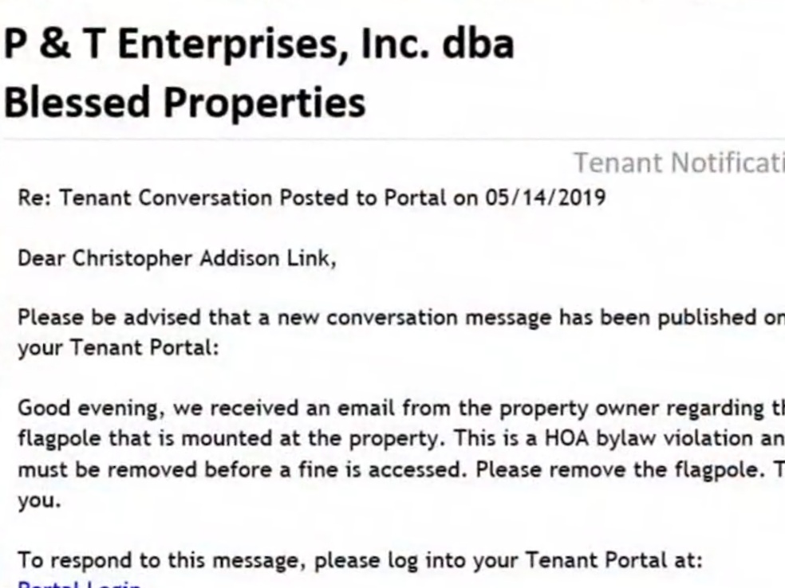
Task: Click the 'Dear Christopher Addison Link' greeting
Action: [177, 258]
